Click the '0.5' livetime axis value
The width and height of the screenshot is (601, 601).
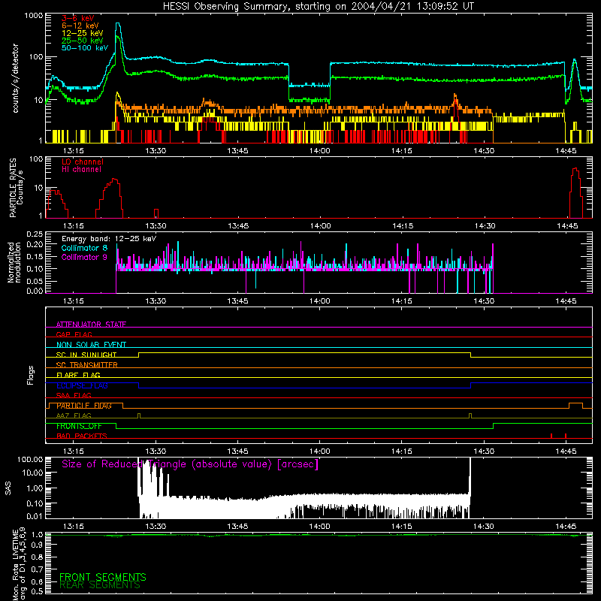(37, 591)
